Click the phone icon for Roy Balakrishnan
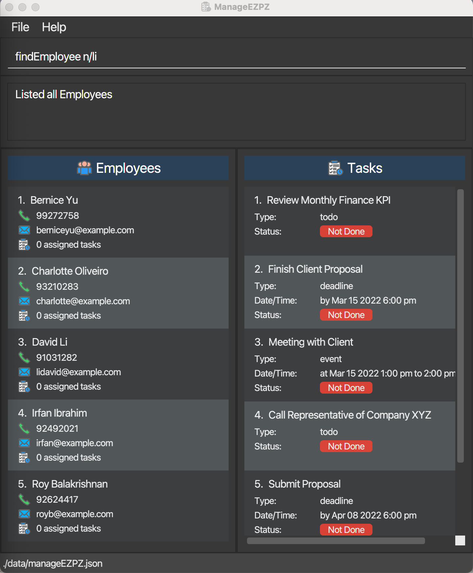Screen dimensions: 473x573 (x=24, y=499)
